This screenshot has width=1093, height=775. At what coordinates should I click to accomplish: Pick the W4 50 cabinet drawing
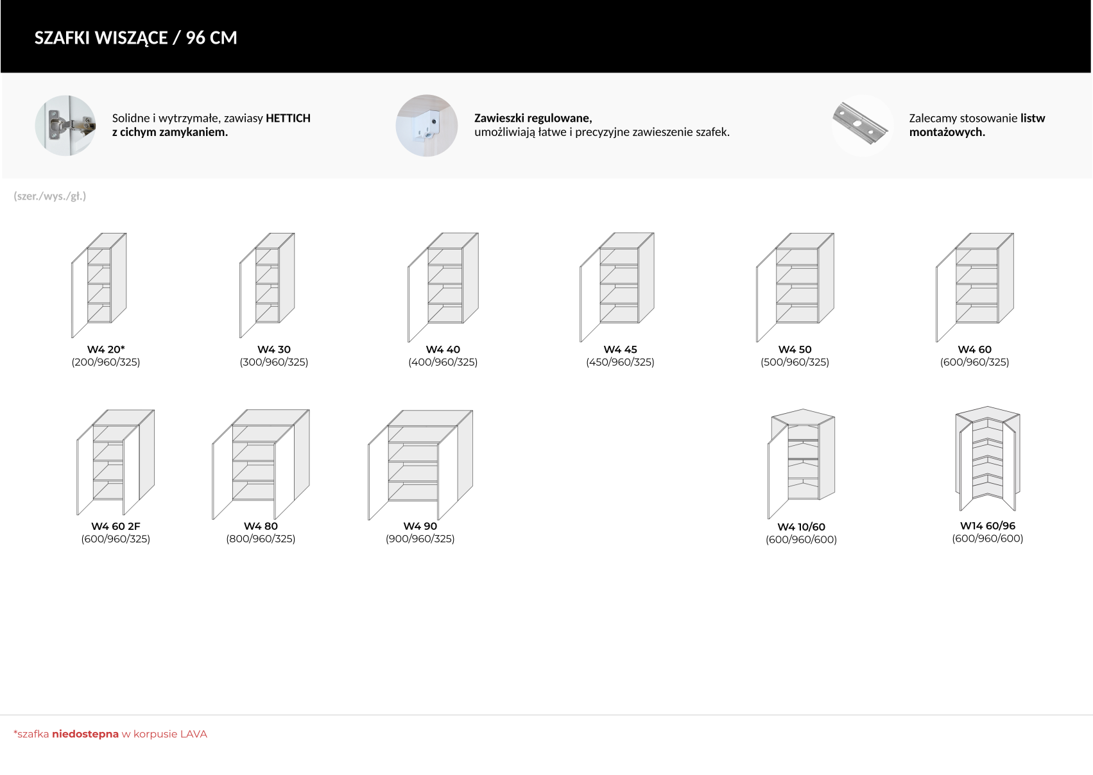click(795, 286)
